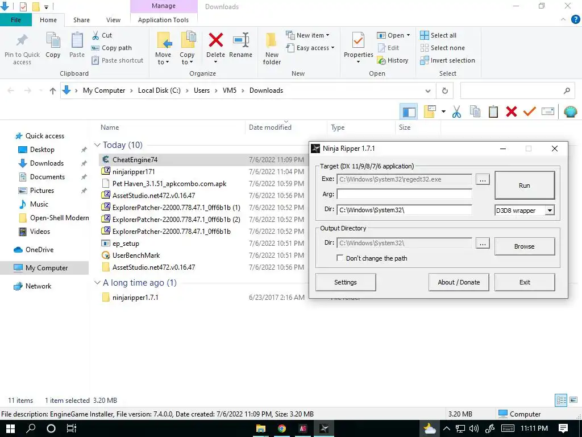Go up one folder with the up arrow
Viewport: 582px width, 437px height.
(x=53, y=90)
